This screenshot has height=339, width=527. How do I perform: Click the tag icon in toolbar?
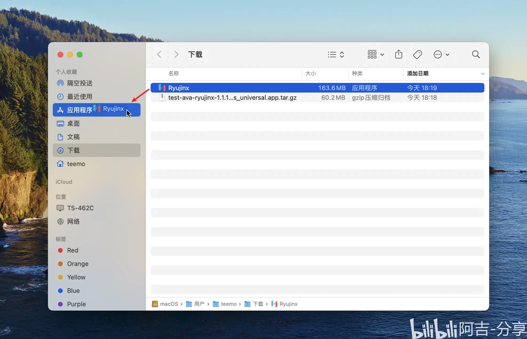click(x=417, y=54)
